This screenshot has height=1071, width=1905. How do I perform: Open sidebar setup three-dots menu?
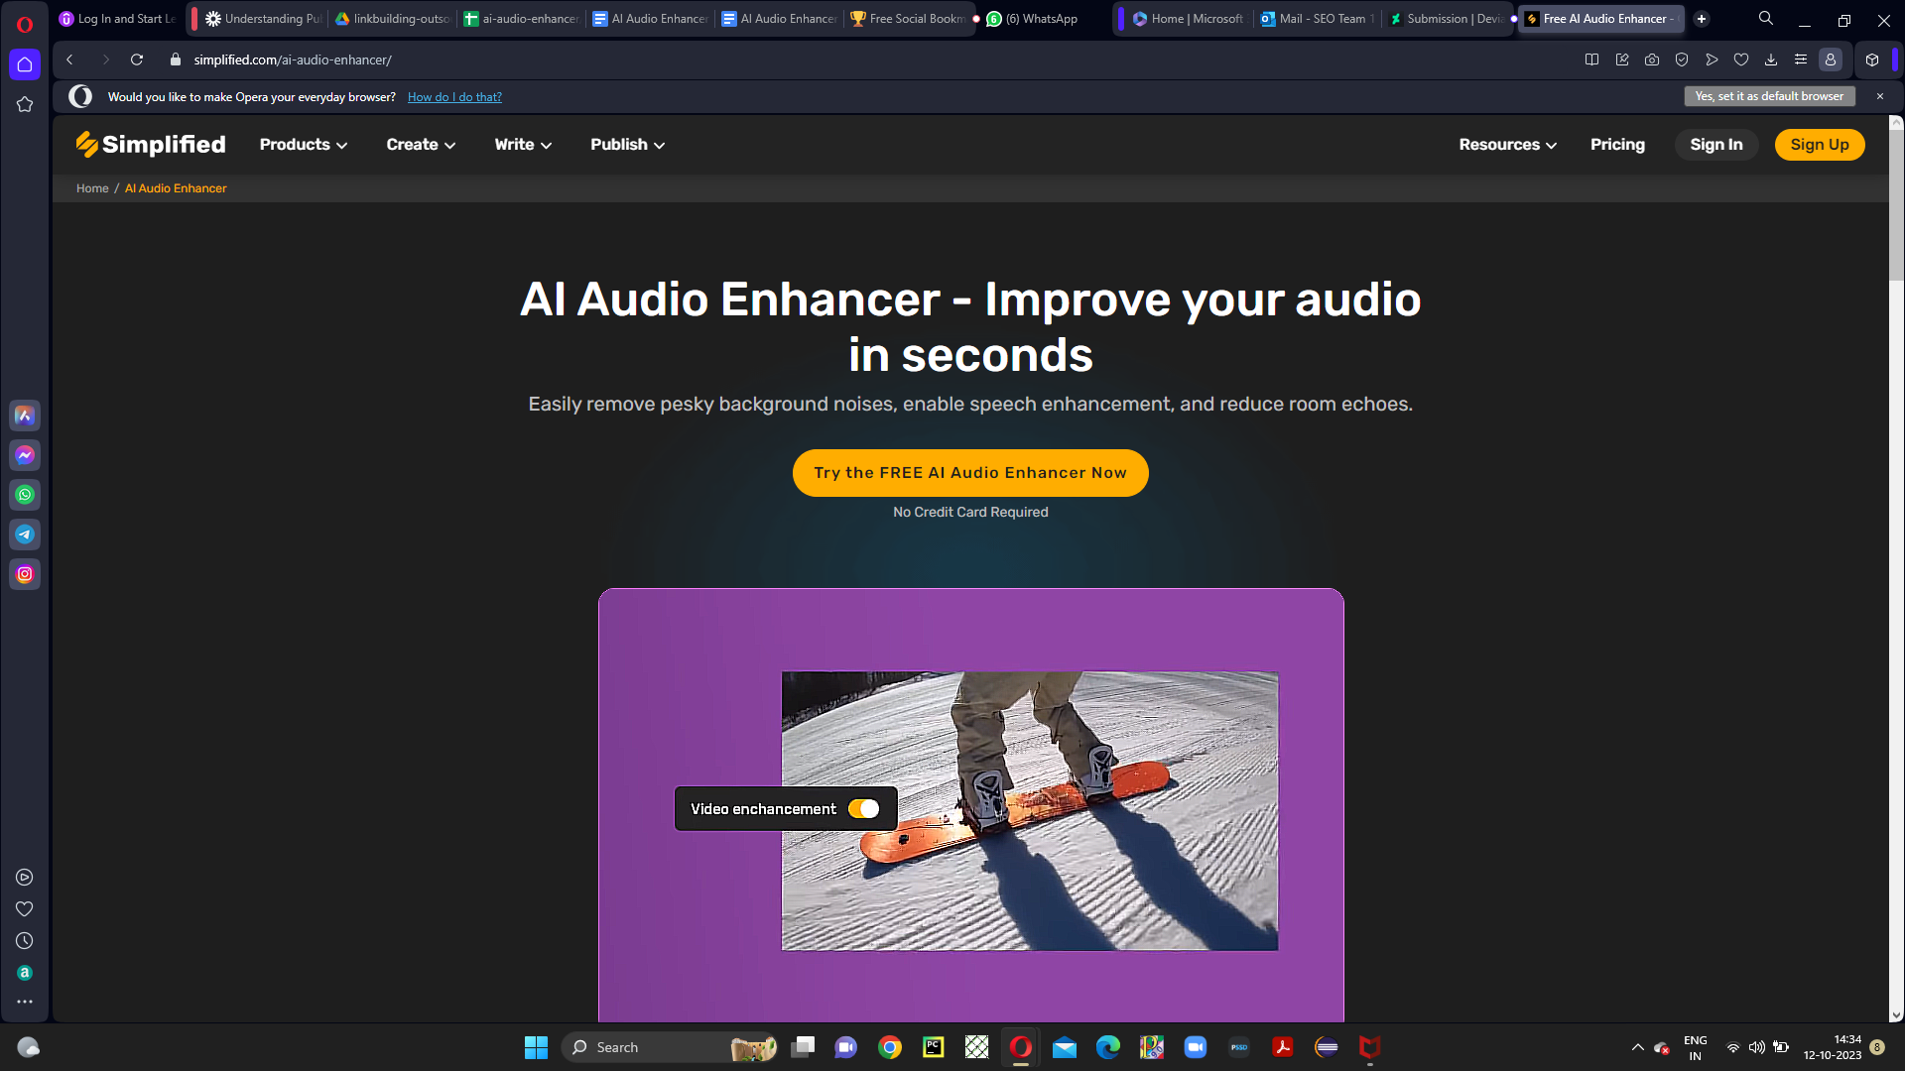click(25, 1003)
